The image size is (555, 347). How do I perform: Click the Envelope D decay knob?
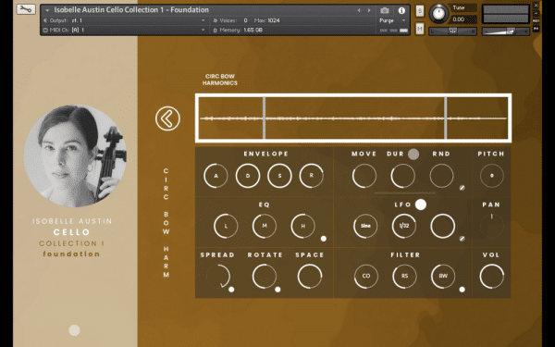point(248,176)
